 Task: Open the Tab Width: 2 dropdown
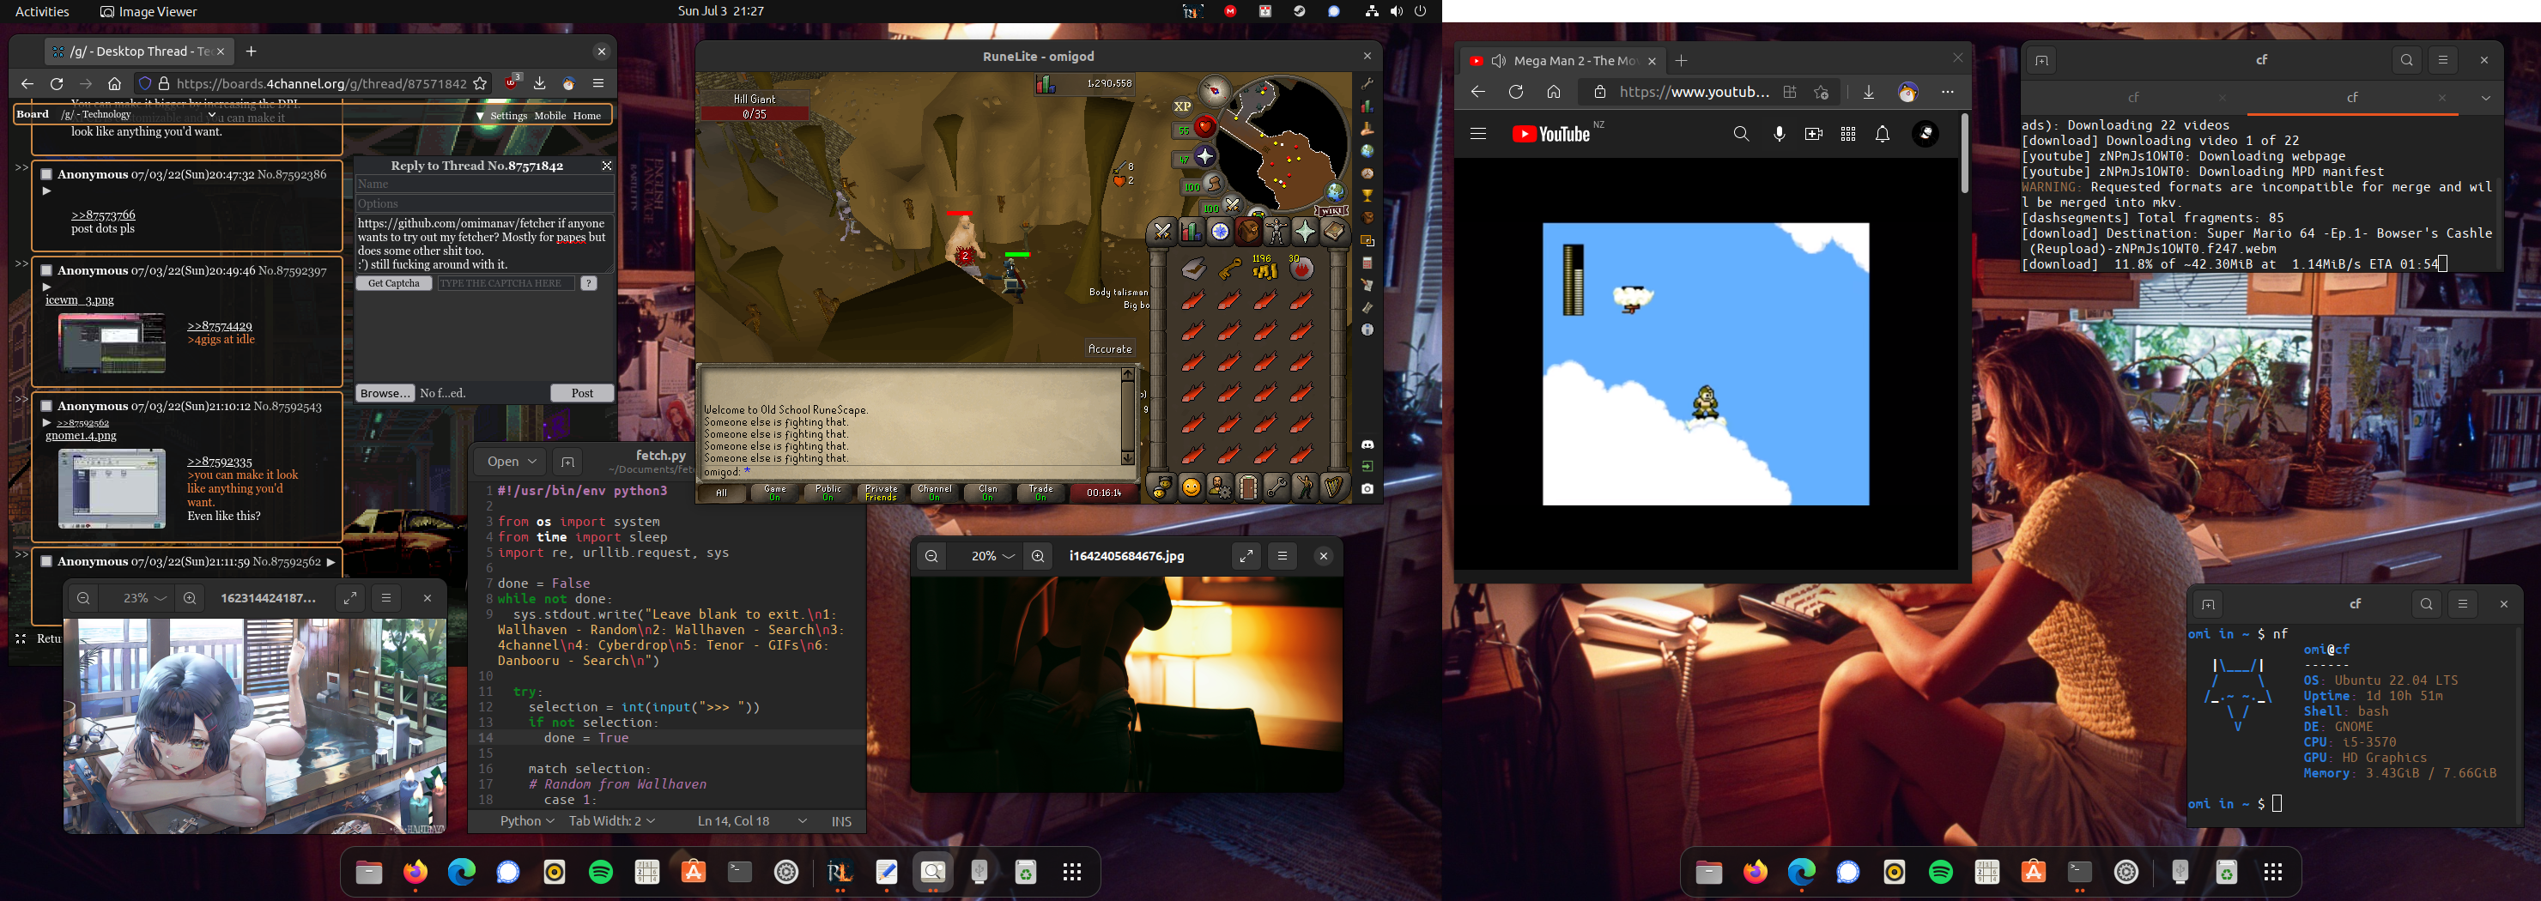coord(613,821)
